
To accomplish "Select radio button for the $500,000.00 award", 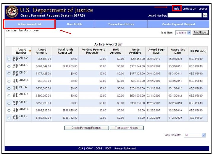I will pyautogui.click(x=9, y=96).
